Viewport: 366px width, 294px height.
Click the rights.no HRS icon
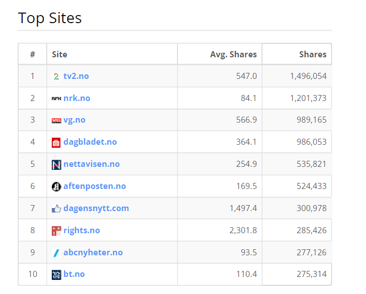coord(56,231)
